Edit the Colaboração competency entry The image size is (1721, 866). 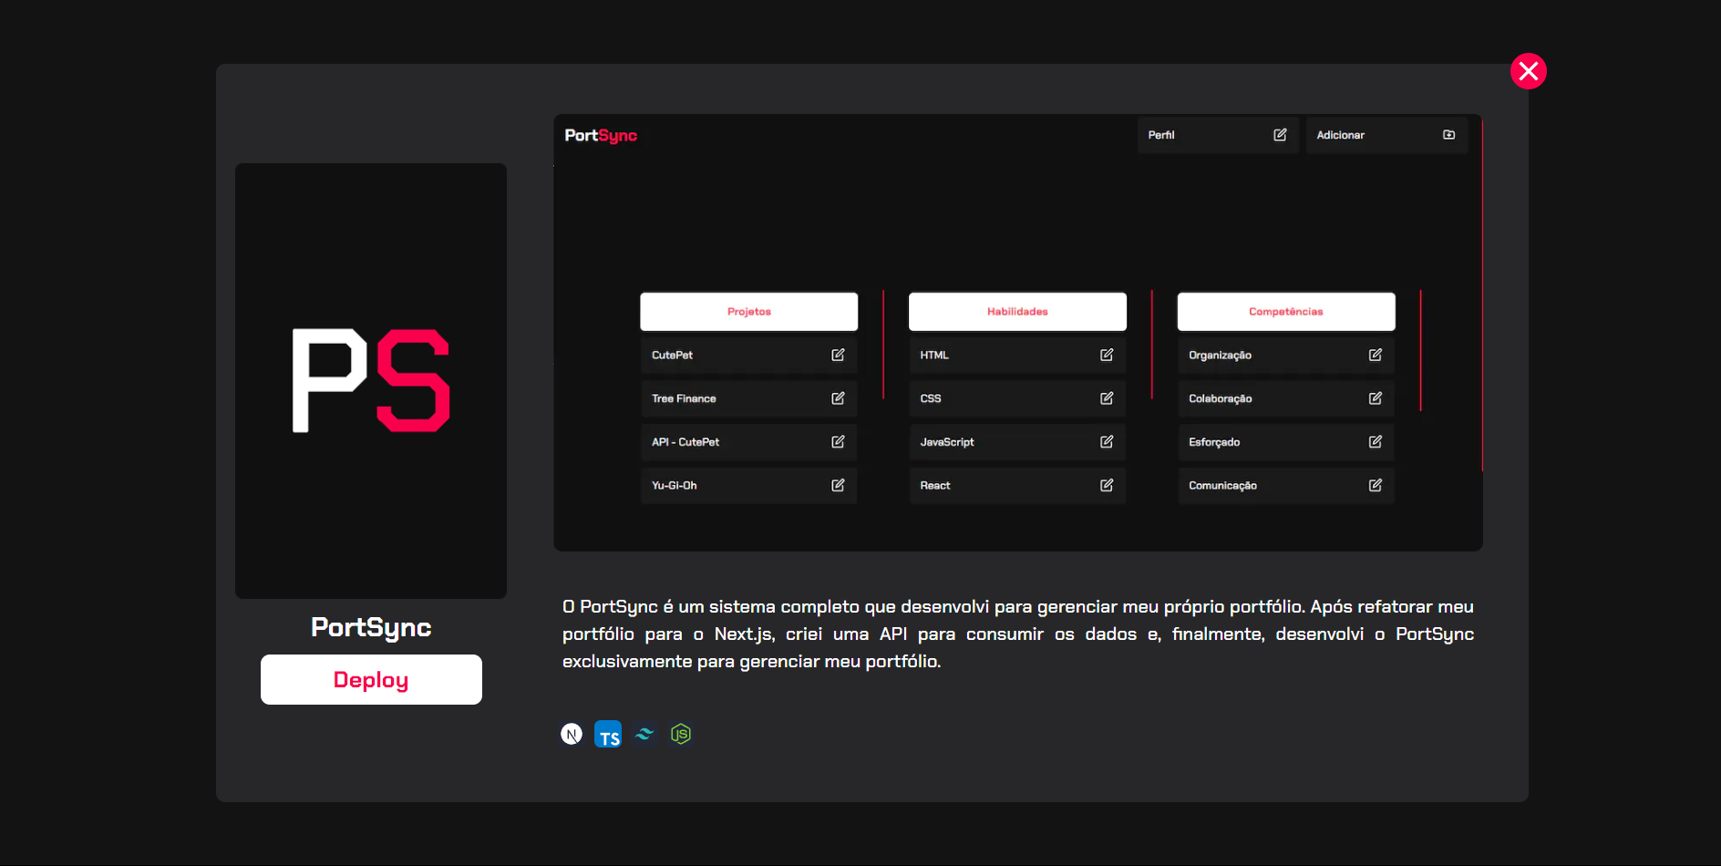1376,398
